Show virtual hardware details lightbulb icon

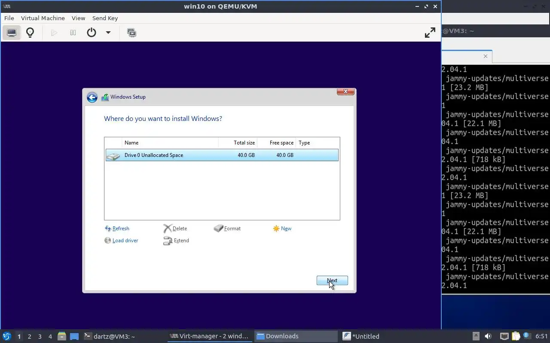pyautogui.click(x=30, y=33)
